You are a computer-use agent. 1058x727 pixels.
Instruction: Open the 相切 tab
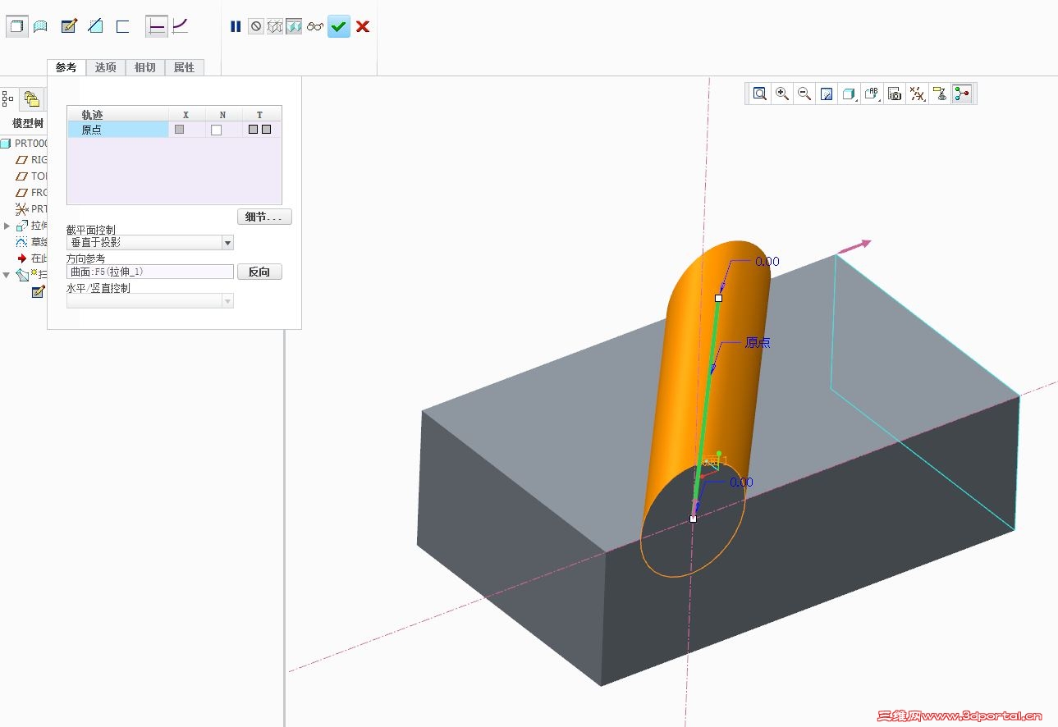[x=145, y=67]
